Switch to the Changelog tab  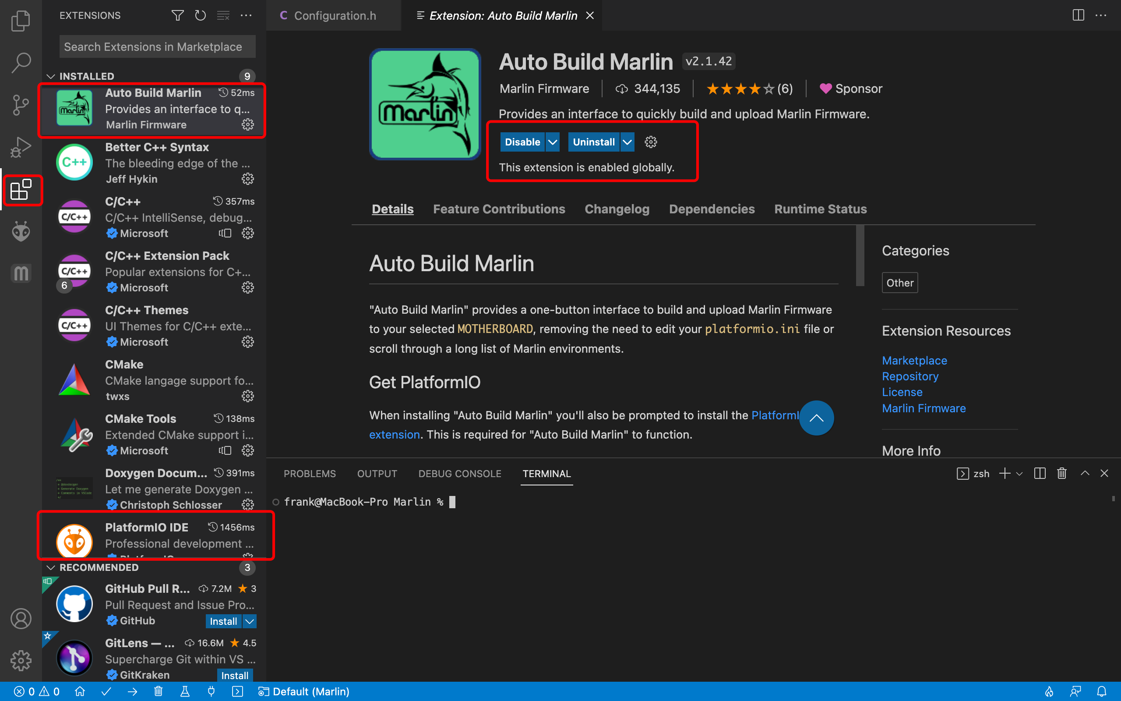coord(617,209)
